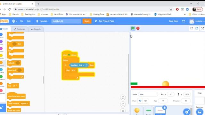This screenshot has width=205, height=115.
Task: Click the red stop button
Action: 138,28
